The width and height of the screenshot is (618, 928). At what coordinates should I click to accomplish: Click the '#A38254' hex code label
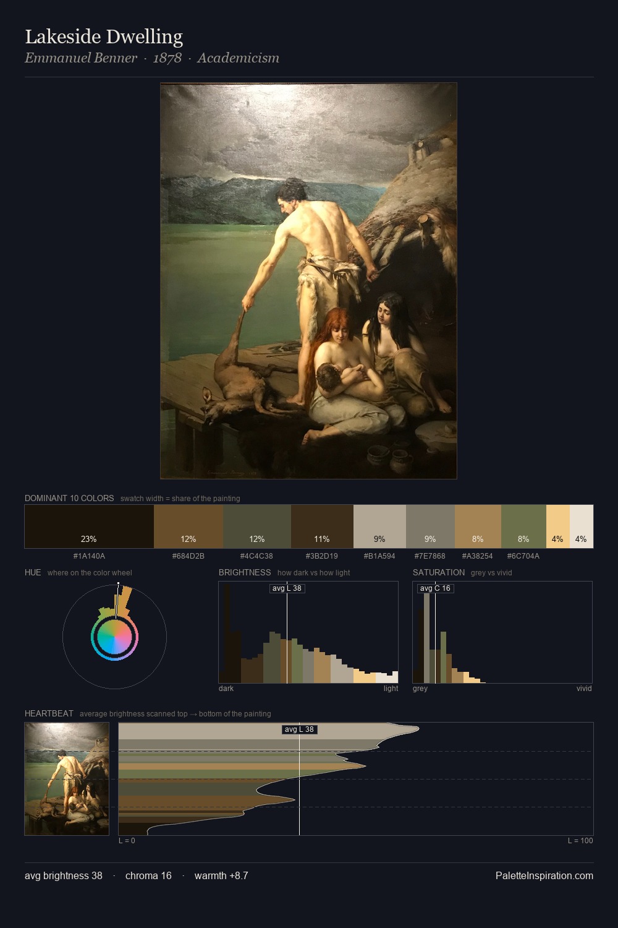[x=478, y=556]
